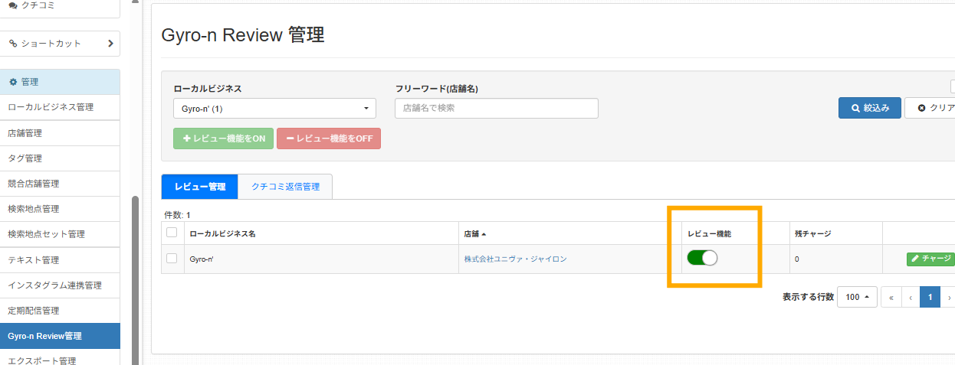Viewport: 955px width, 365px height.
Task: Focus the 店舗名で検索 input field
Action: [497, 109]
